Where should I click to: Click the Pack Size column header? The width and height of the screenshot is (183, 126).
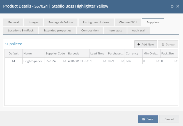tap(169, 53)
